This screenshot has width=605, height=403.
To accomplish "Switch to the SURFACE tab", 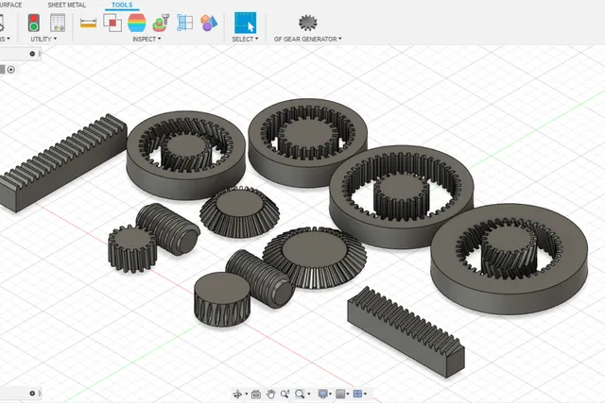I will click(10, 5).
